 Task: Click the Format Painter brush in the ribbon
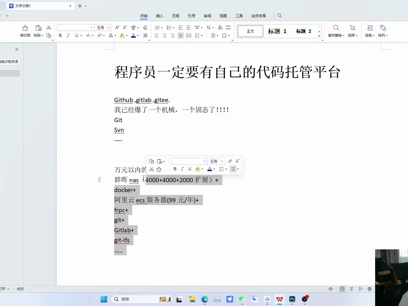25,28
